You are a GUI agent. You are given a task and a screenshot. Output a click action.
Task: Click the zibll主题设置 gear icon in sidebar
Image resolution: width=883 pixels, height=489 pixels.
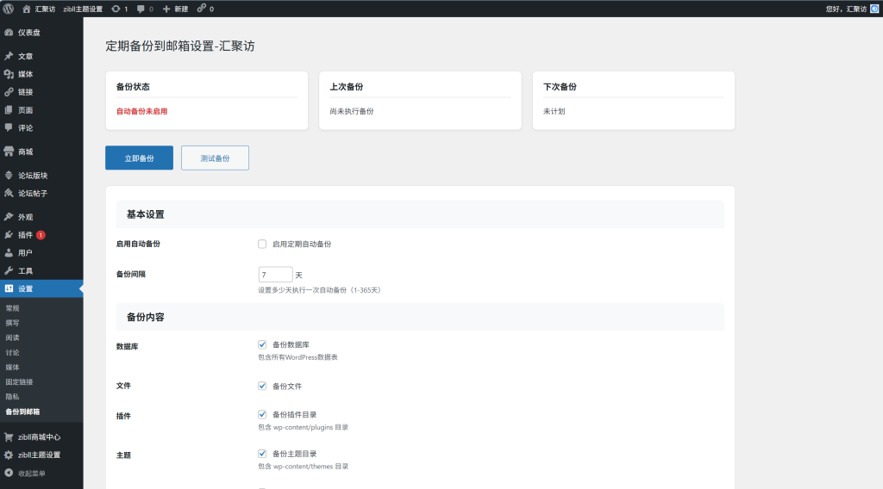(x=9, y=455)
